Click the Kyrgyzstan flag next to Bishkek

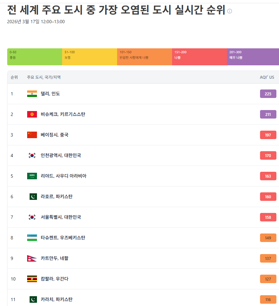32,114
